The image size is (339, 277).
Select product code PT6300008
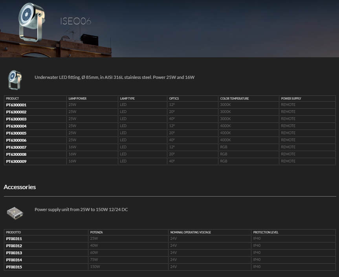(x=16, y=155)
